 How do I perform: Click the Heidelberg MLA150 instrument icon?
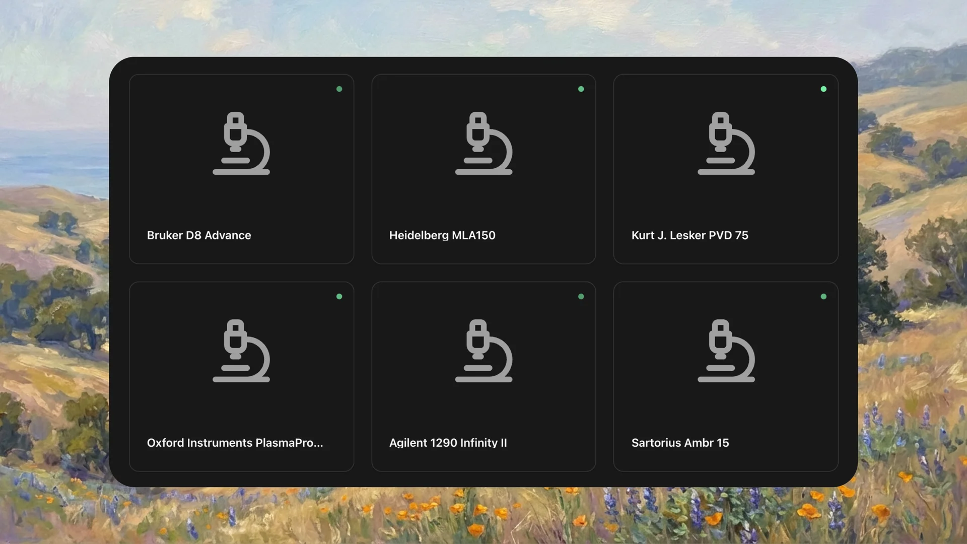pyautogui.click(x=484, y=145)
